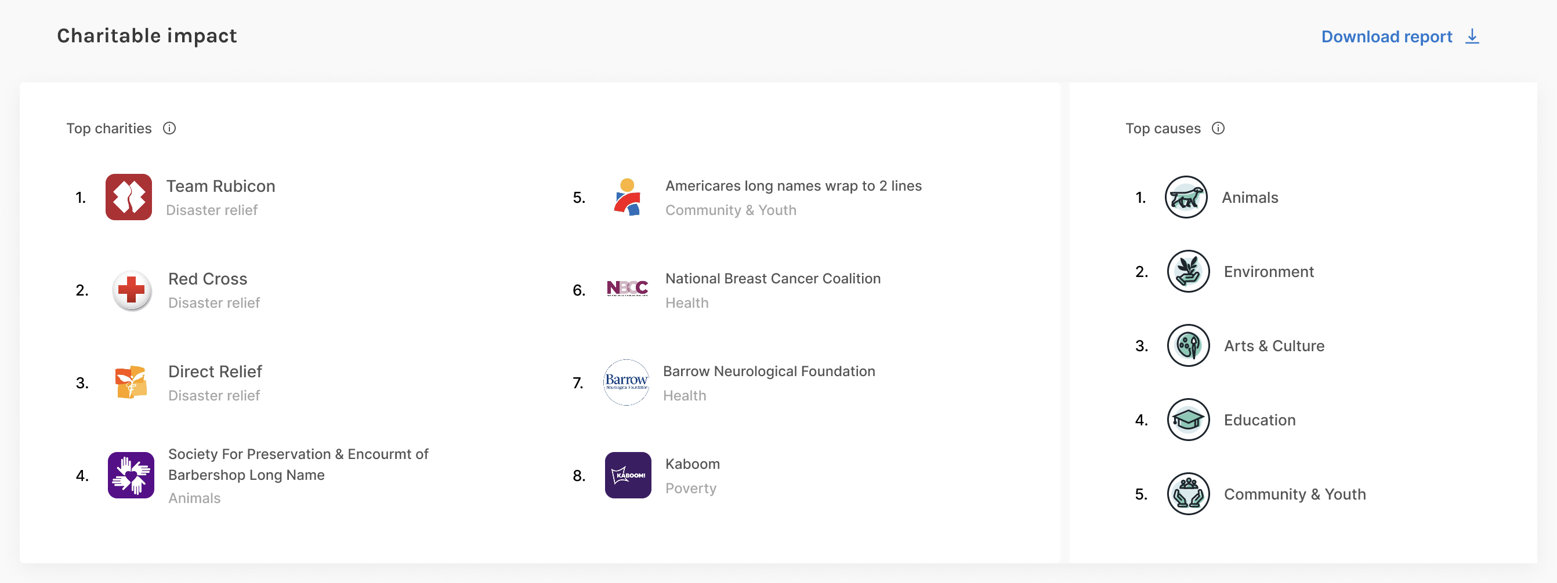Click the Community & Youth cause icon
Image resolution: width=1557 pixels, height=583 pixels.
[x=1187, y=494]
